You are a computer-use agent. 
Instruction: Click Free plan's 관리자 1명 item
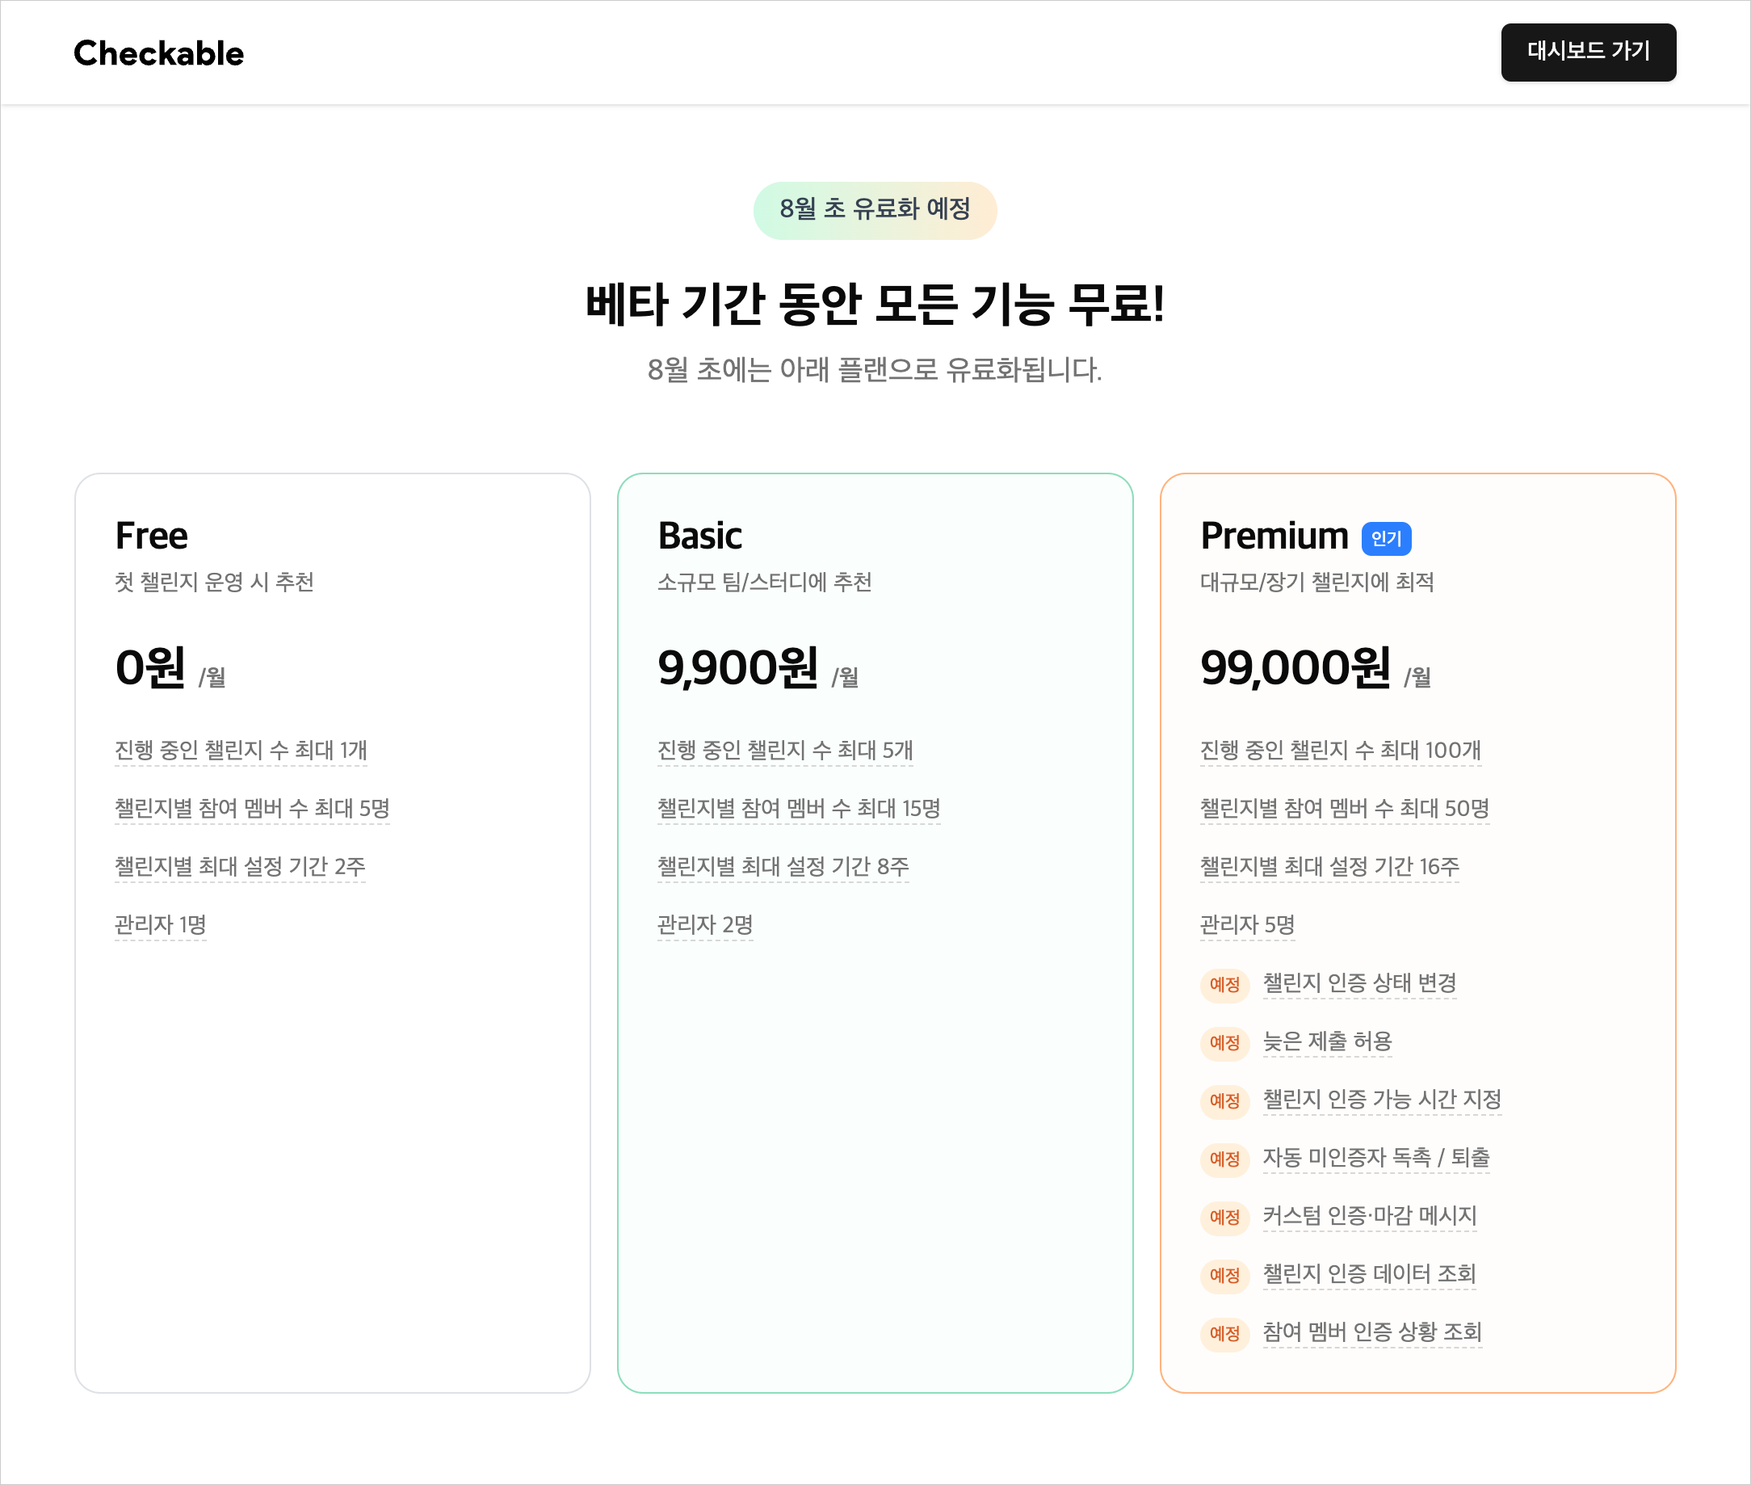[x=160, y=924]
